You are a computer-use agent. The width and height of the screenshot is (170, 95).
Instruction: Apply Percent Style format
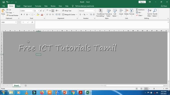coord(84,15)
